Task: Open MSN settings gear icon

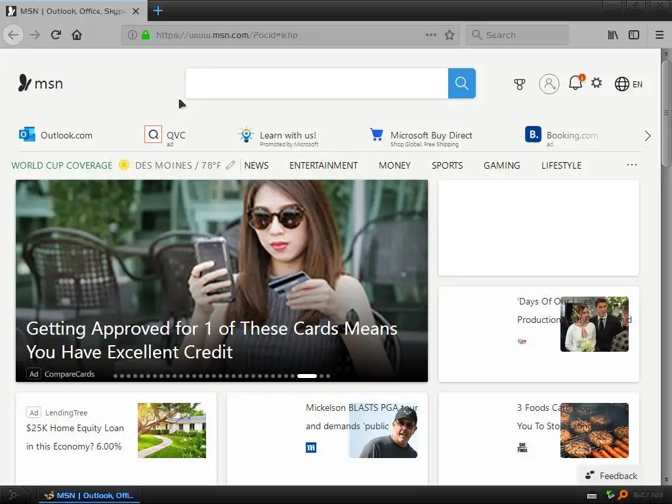Action: 597,83
